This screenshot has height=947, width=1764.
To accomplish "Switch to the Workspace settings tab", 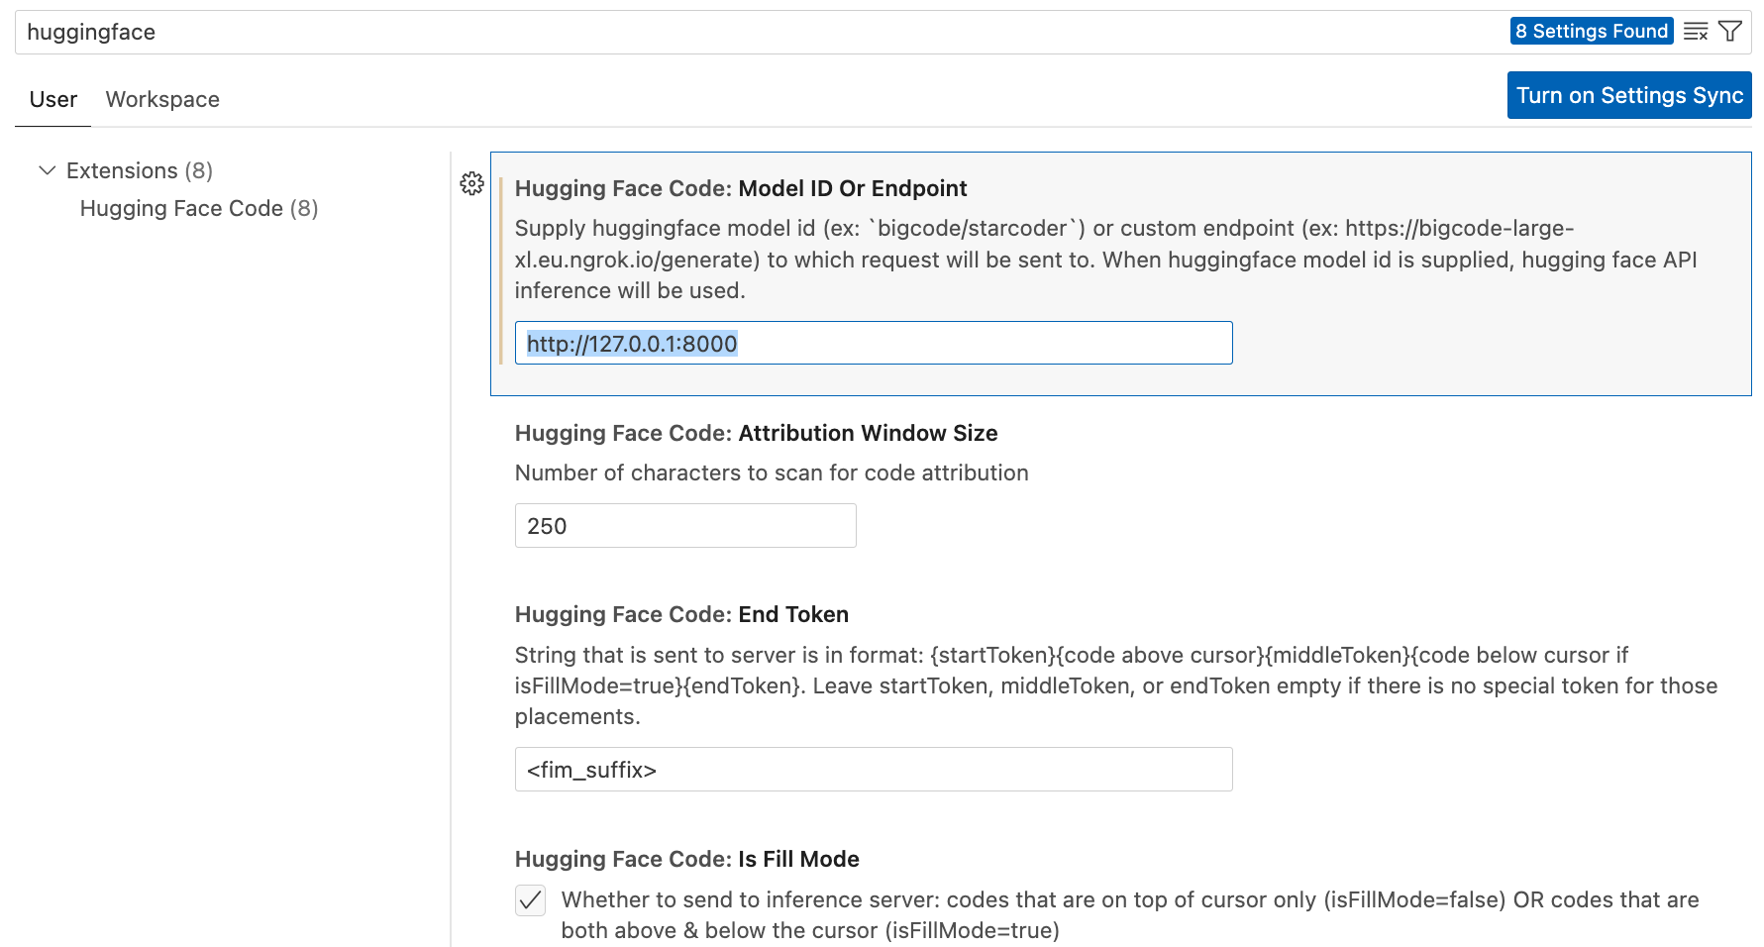I will pos(162,99).
